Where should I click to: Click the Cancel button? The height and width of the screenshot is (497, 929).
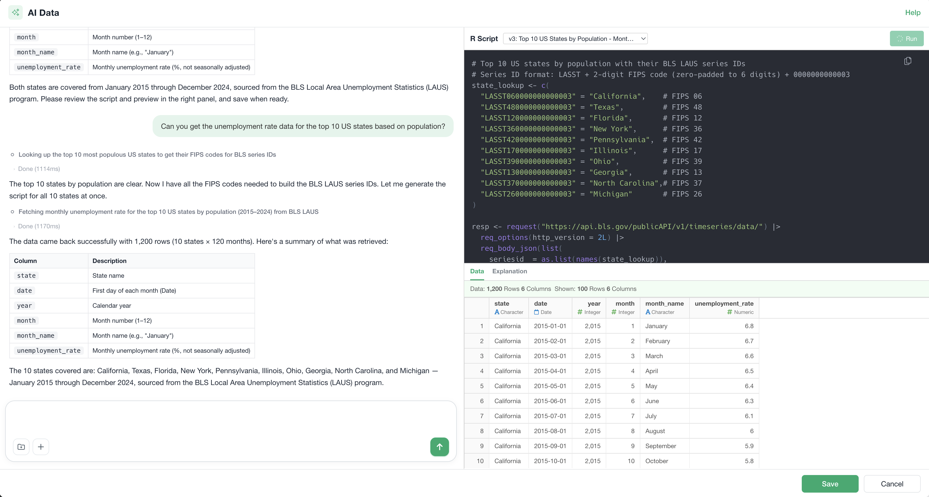tap(892, 484)
